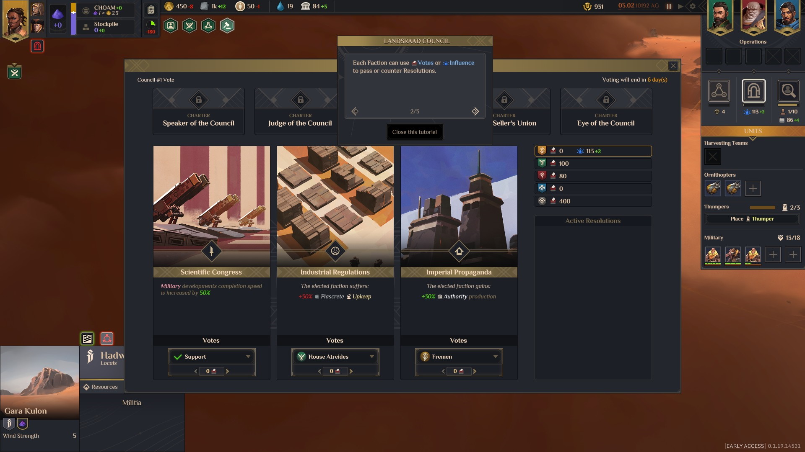Add a new ornithopter with plus icon
The image size is (805, 452).
click(753, 188)
